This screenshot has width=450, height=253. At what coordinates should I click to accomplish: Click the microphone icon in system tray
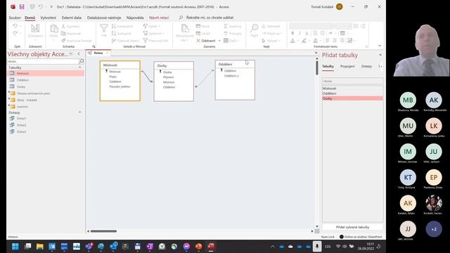coord(317,246)
